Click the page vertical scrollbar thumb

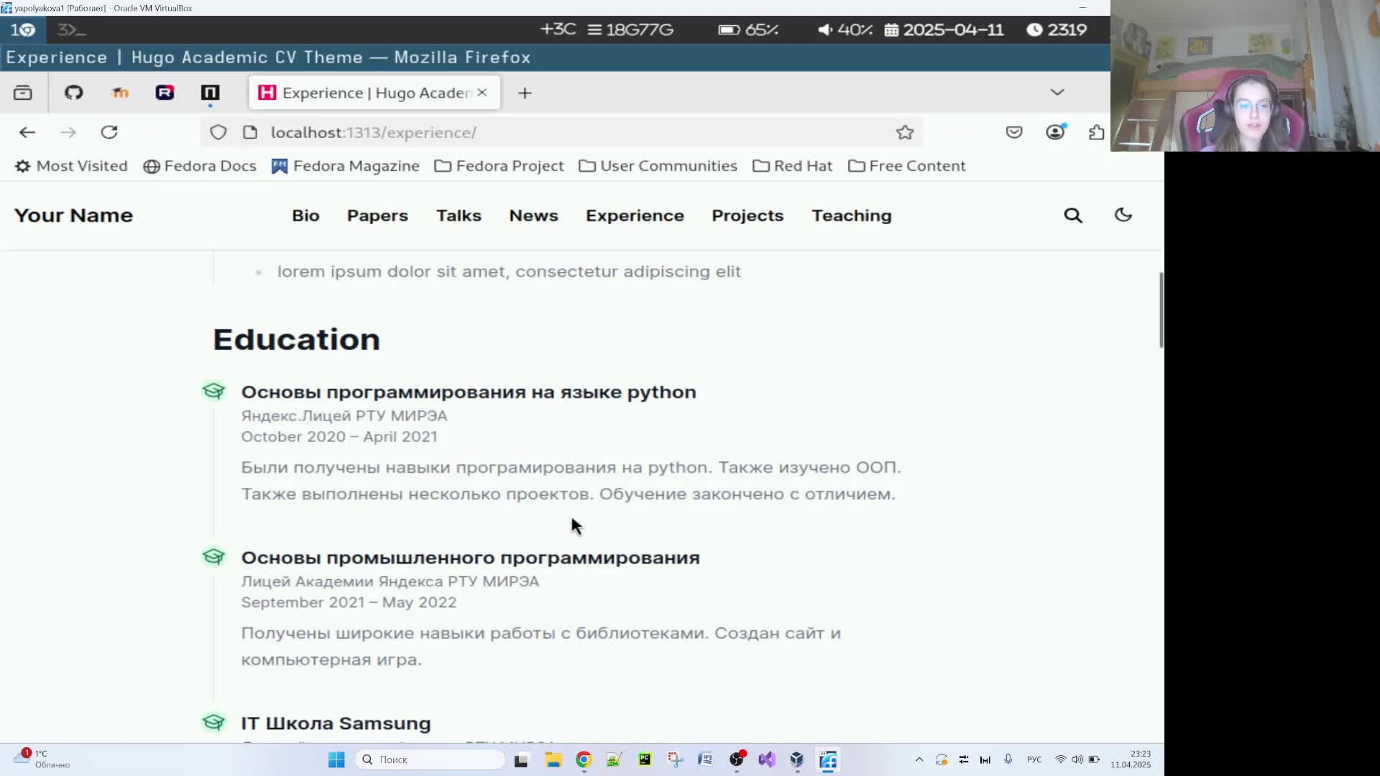[x=1161, y=310]
